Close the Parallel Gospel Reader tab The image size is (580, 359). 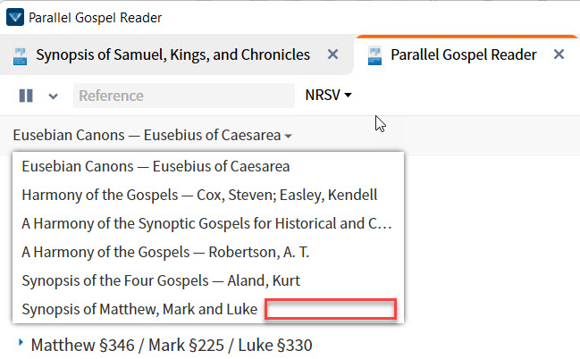(559, 54)
